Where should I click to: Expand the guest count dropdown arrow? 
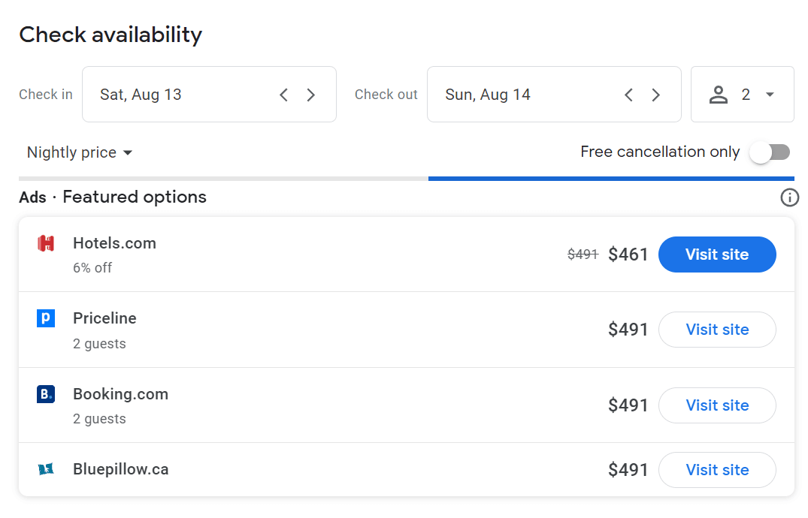point(770,95)
